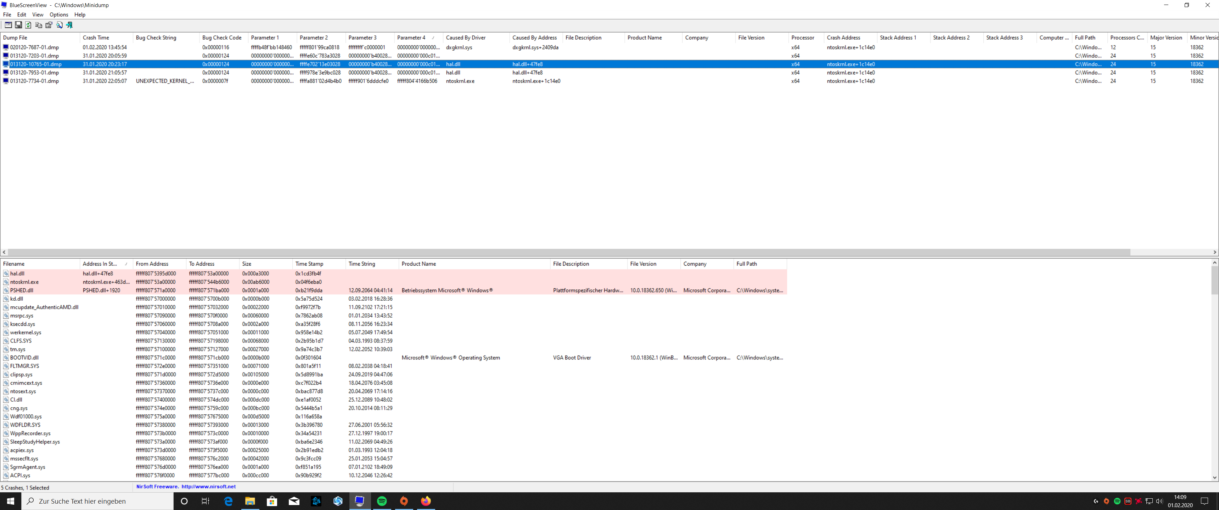Click the Find magnifier toolbar icon
The height and width of the screenshot is (510, 1219).
click(59, 25)
